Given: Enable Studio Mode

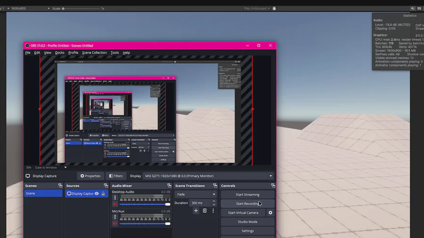Looking at the screenshot, I should pyautogui.click(x=247, y=222).
